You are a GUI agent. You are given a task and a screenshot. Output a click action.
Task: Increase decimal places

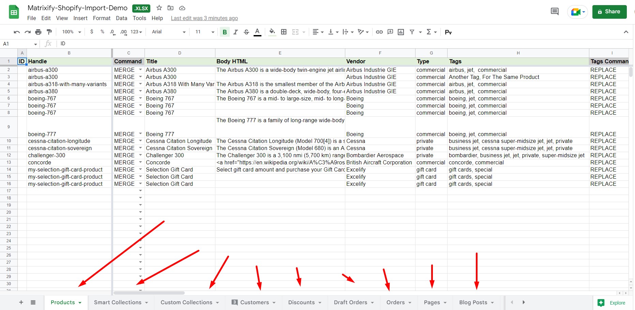pyautogui.click(x=123, y=32)
